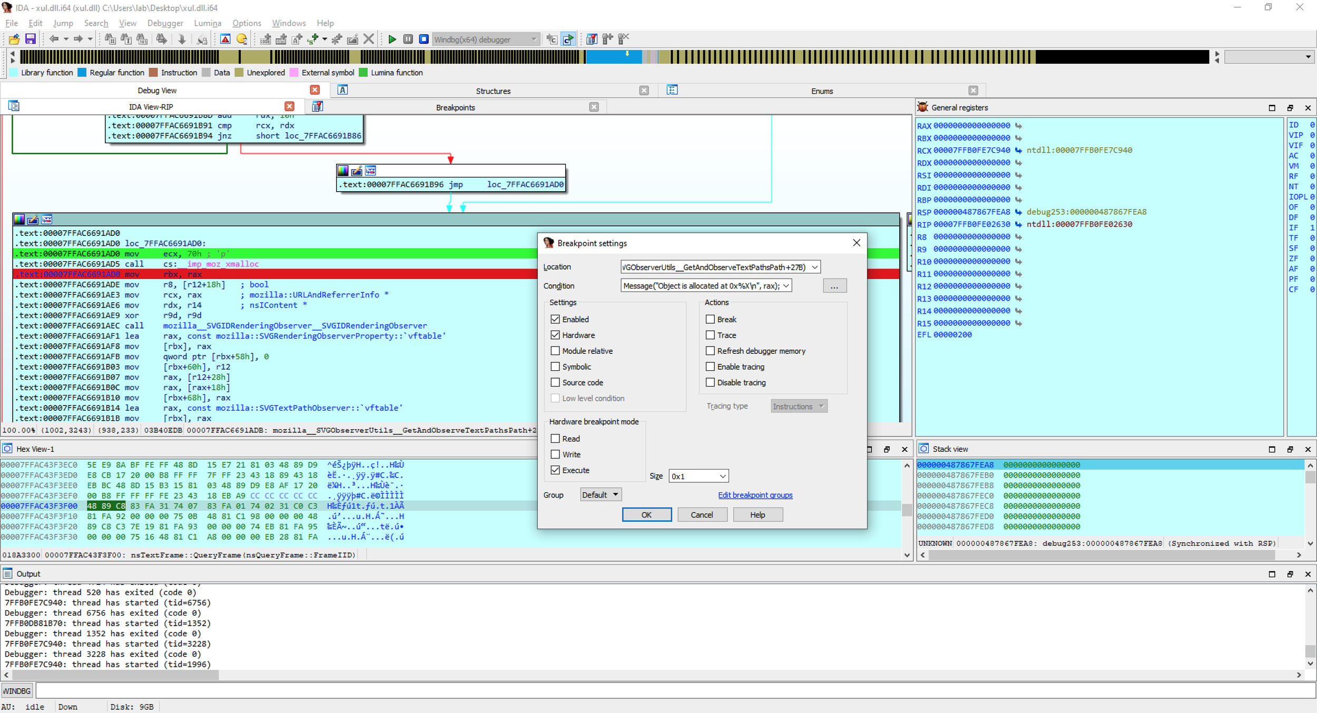Screen dimensions: 1317x713
Task: Check the Write hardware breakpoint mode
Action: pos(555,454)
